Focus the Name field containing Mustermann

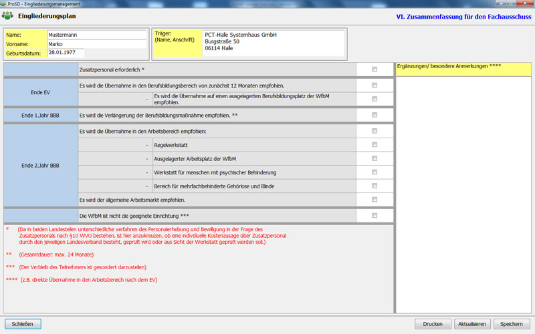point(96,34)
